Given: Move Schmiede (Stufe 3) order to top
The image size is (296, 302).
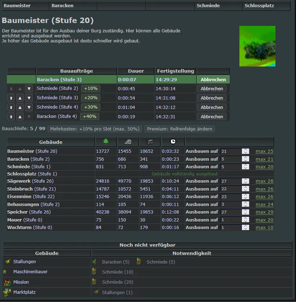Looking at the screenshot, I should point(11,98).
